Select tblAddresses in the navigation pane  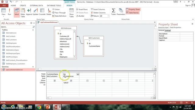coord(11,33)
